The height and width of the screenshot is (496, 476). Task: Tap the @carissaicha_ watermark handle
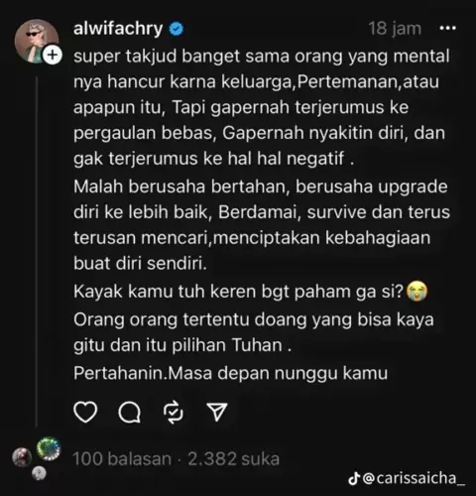[x=414, y=478]
